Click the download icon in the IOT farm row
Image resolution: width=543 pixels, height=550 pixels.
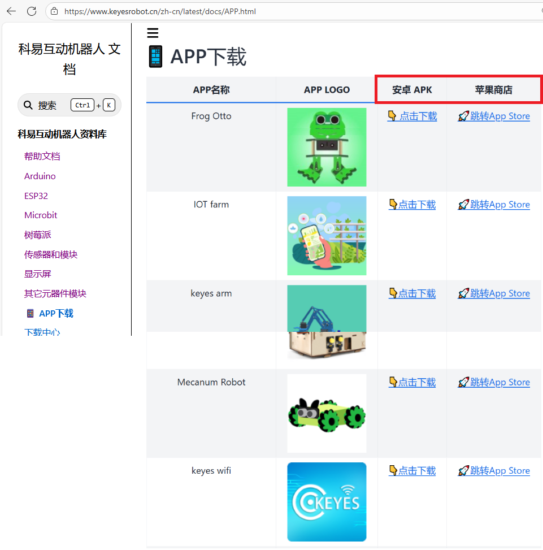[393, 204]
